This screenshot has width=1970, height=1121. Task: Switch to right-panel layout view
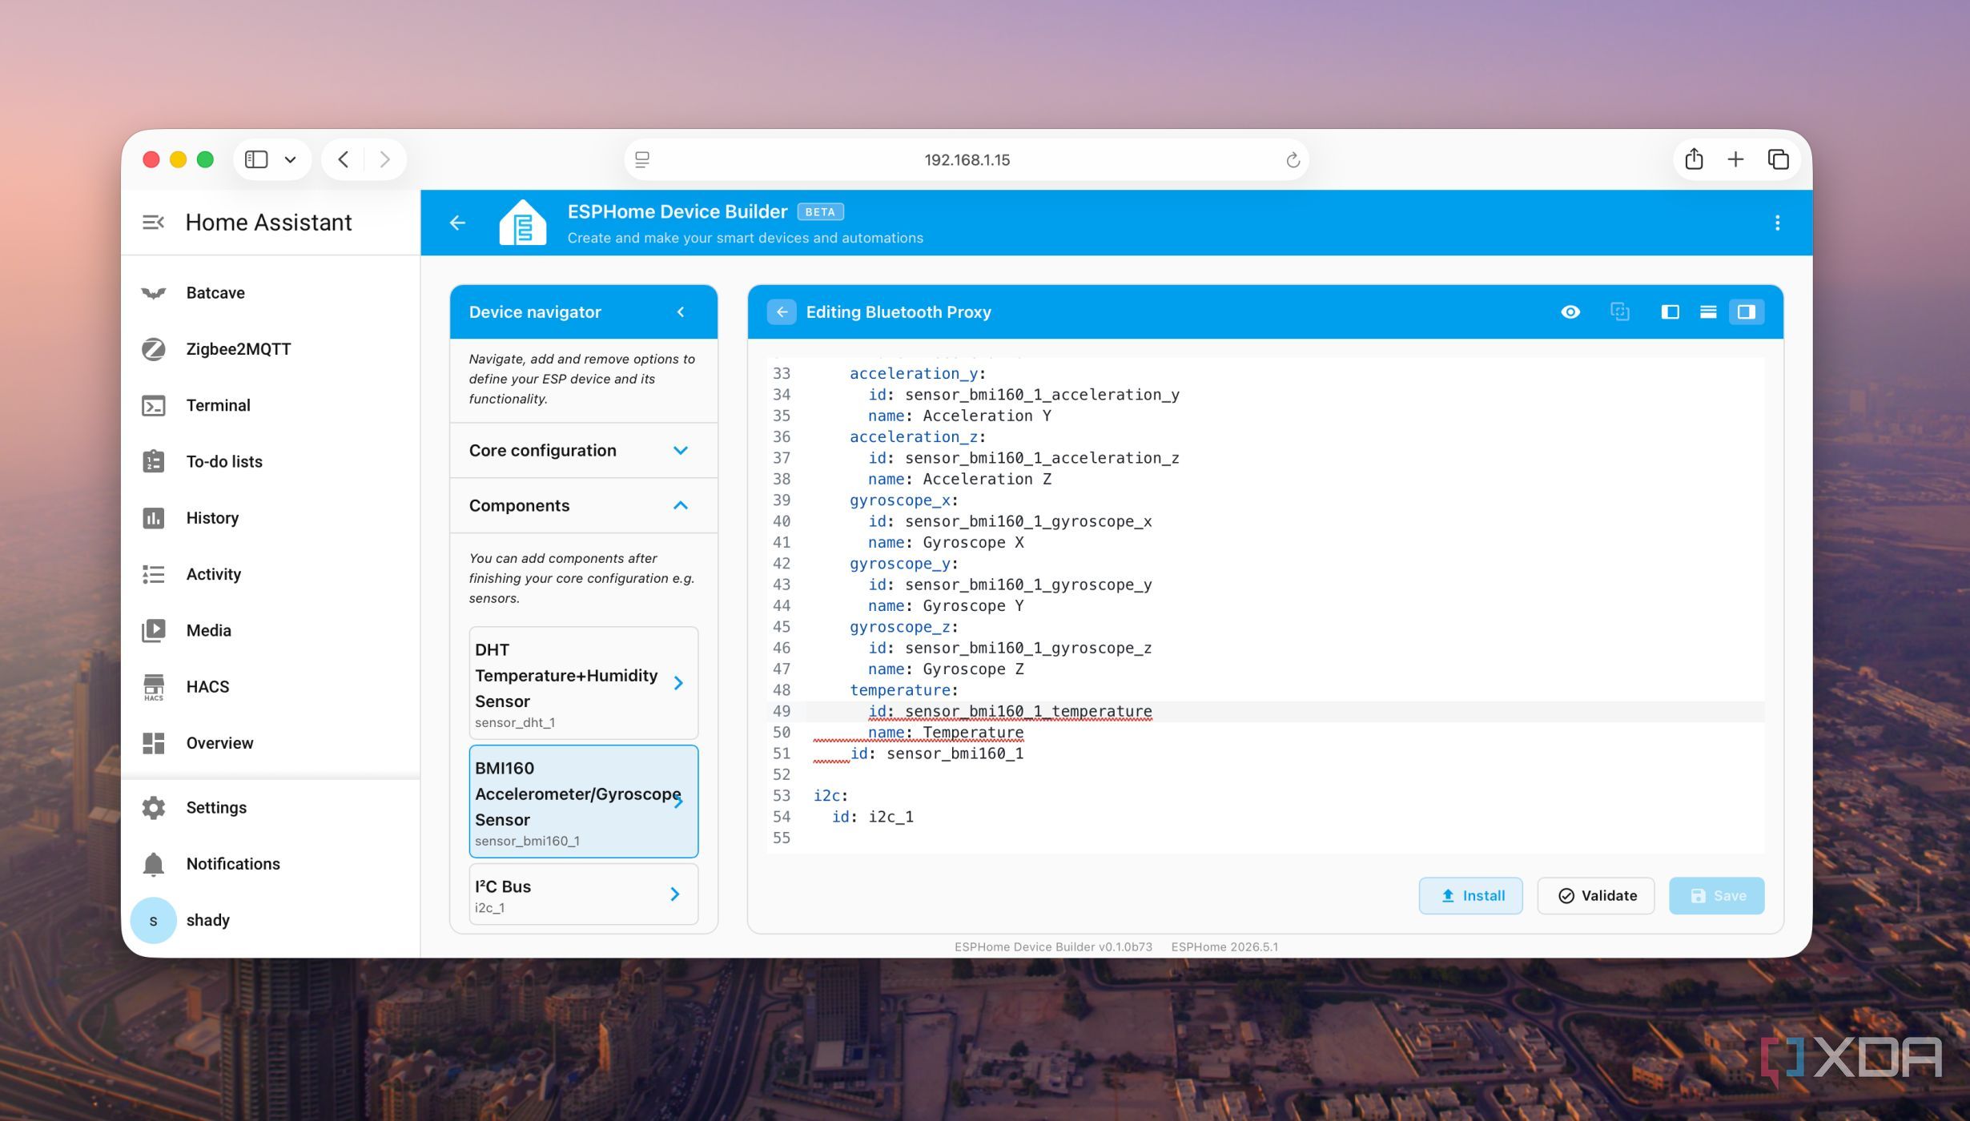[1746, 312]
